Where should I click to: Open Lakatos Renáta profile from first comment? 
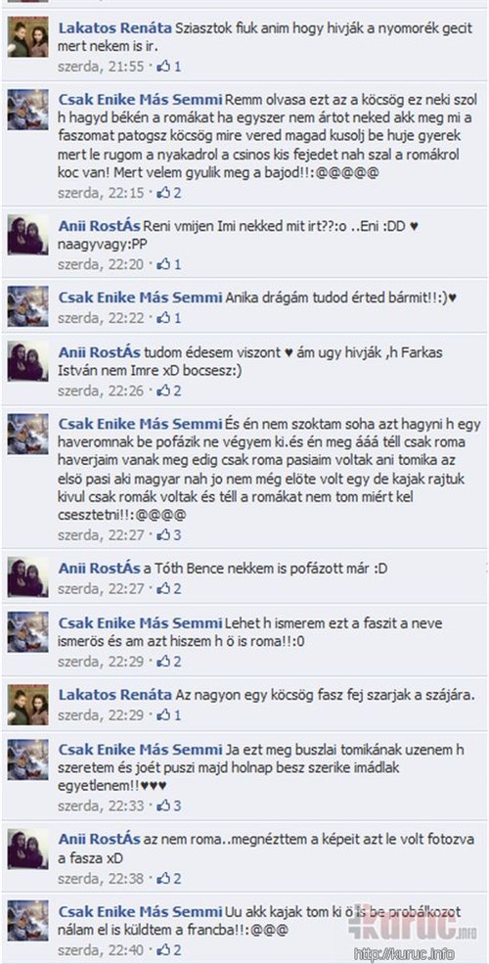point(114,28)
